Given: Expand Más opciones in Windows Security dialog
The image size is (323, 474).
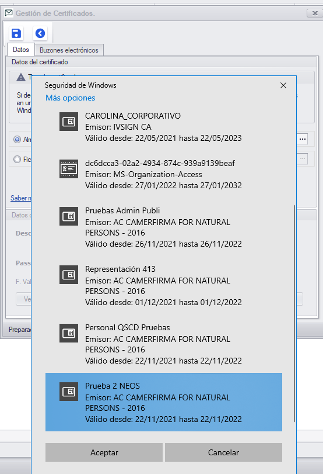Looking at the screenshot, I should coord(71,98).
